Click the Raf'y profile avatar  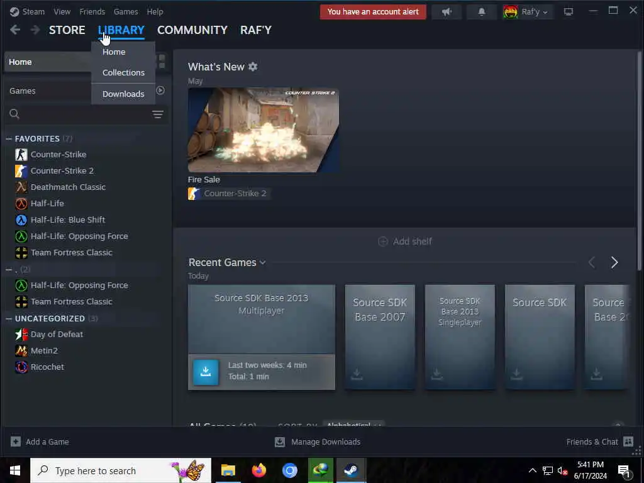pos(511,12)
